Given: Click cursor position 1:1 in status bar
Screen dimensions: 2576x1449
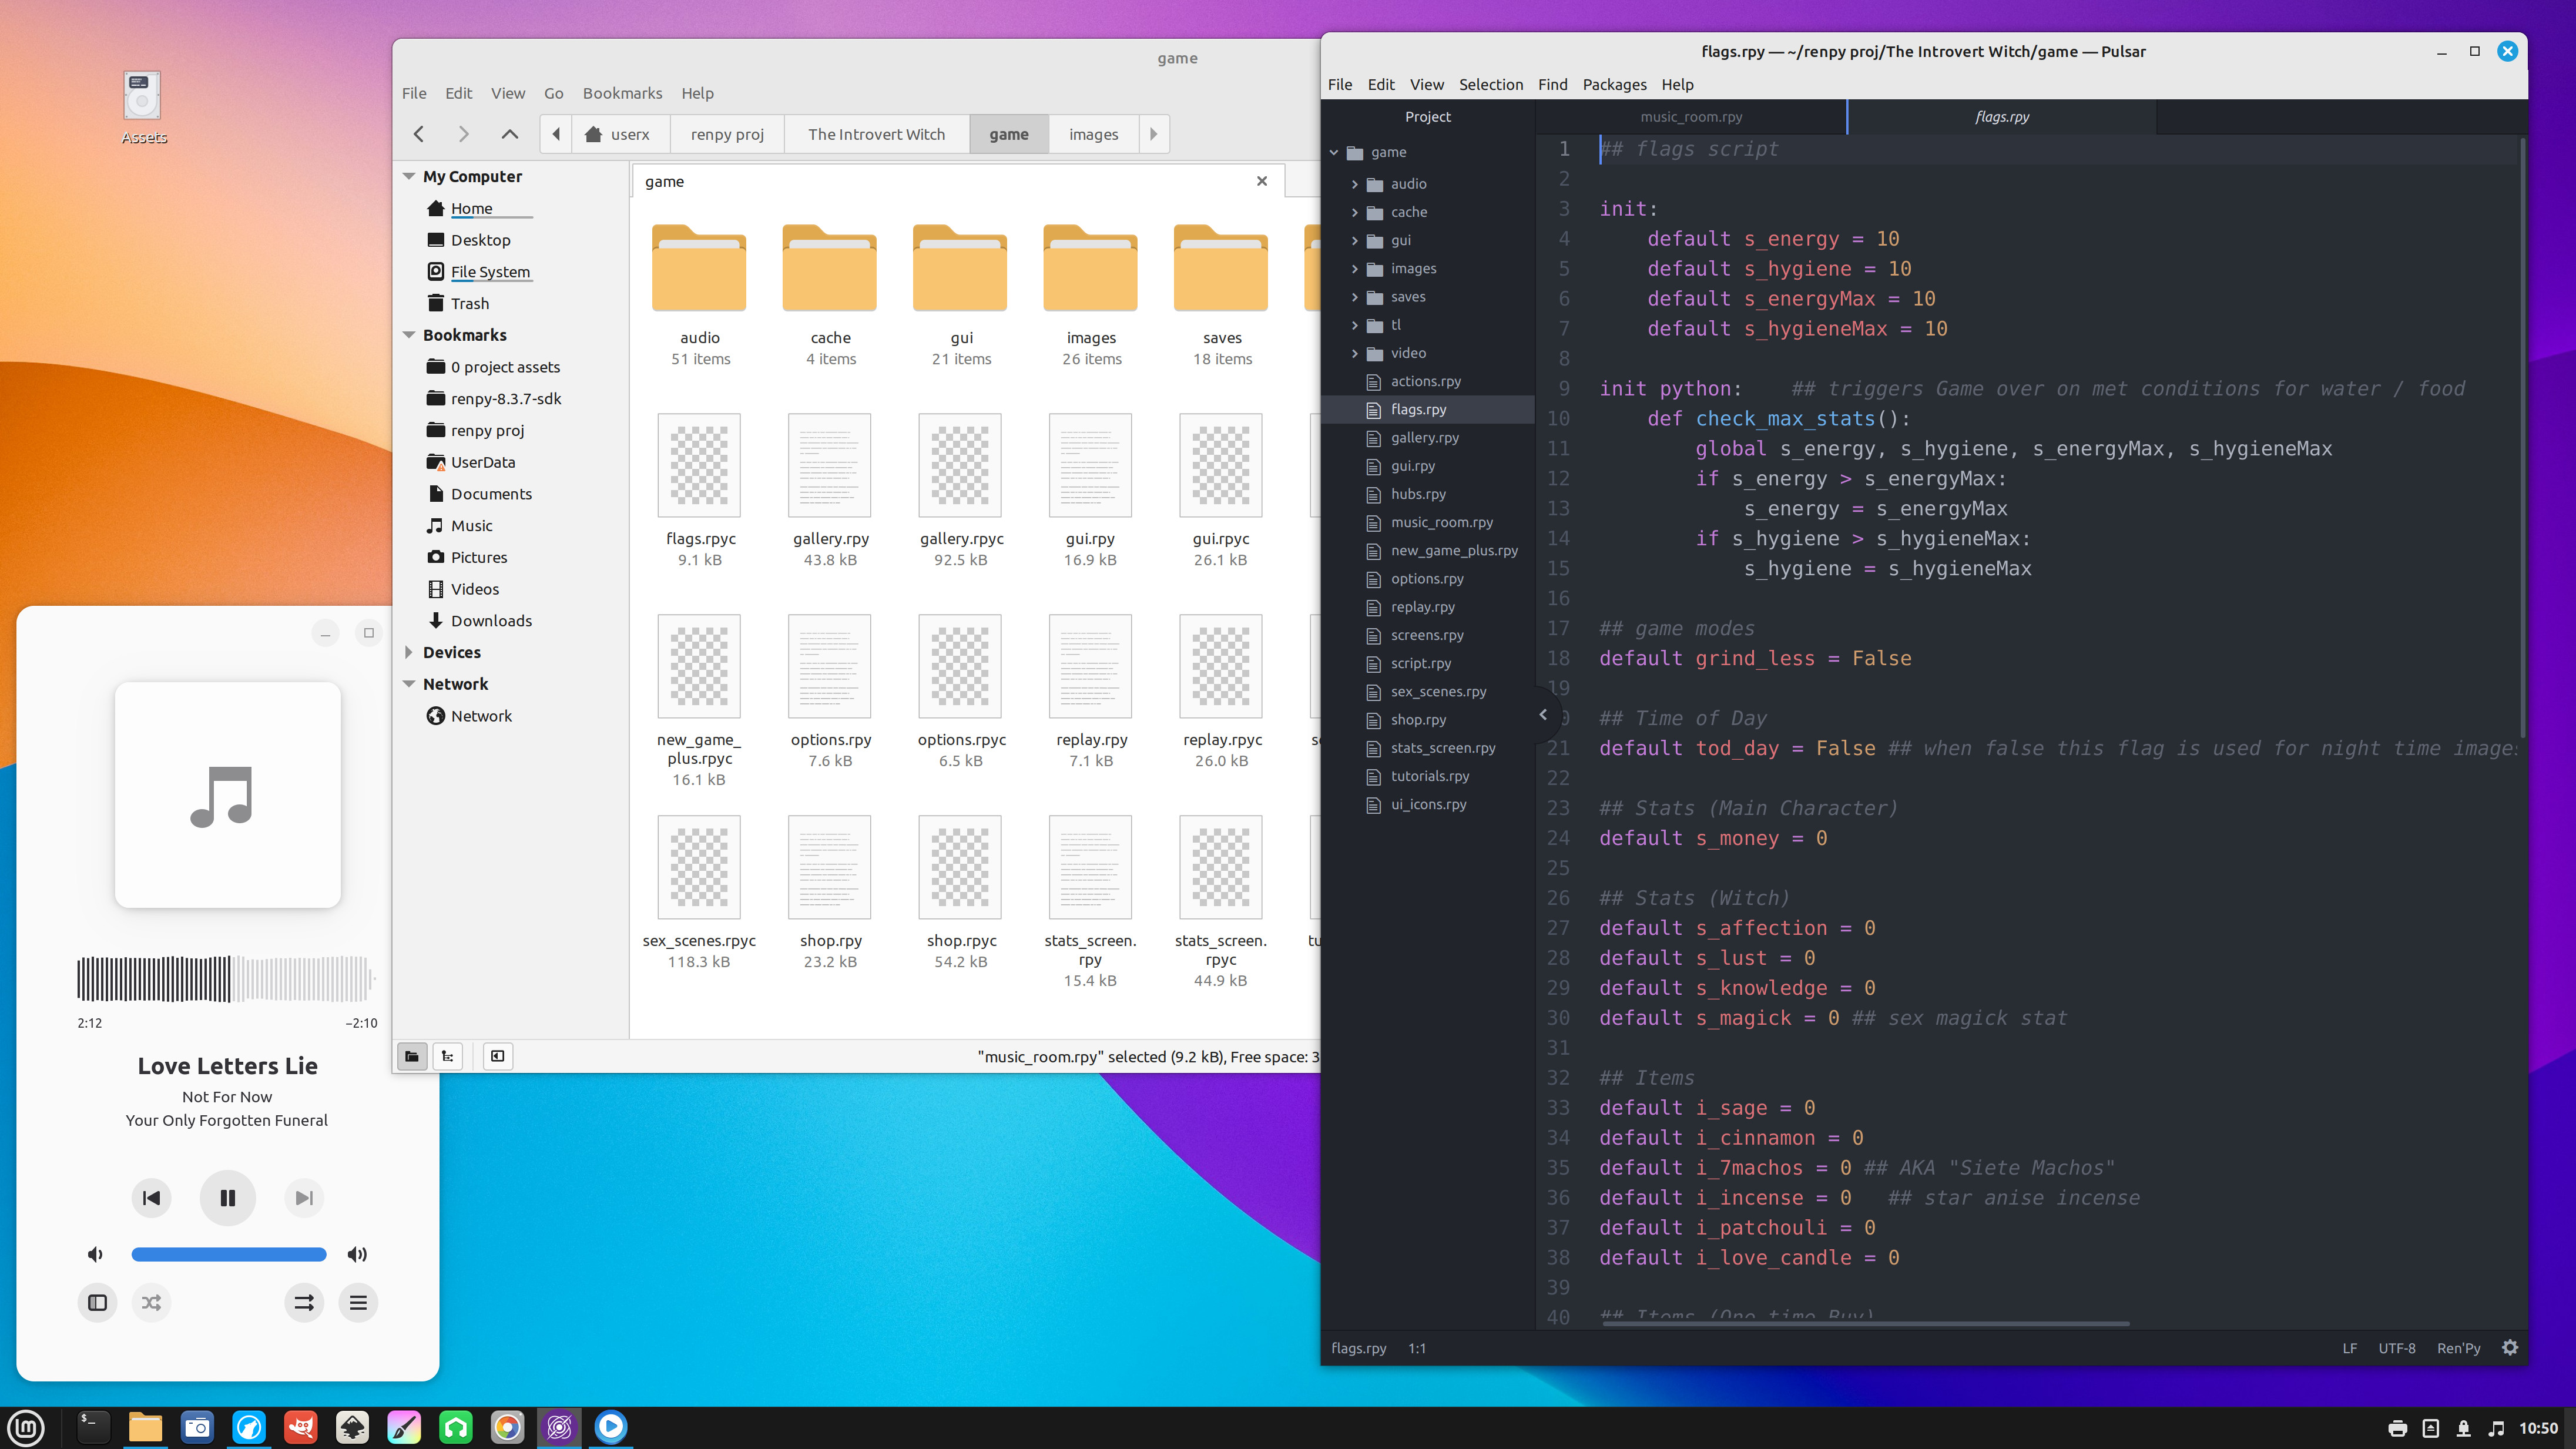Looking at the screenshot, I should (x=1417, y=1348).
